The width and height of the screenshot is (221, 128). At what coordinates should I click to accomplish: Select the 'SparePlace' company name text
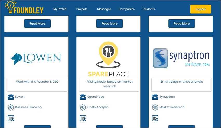coord(96,97)
